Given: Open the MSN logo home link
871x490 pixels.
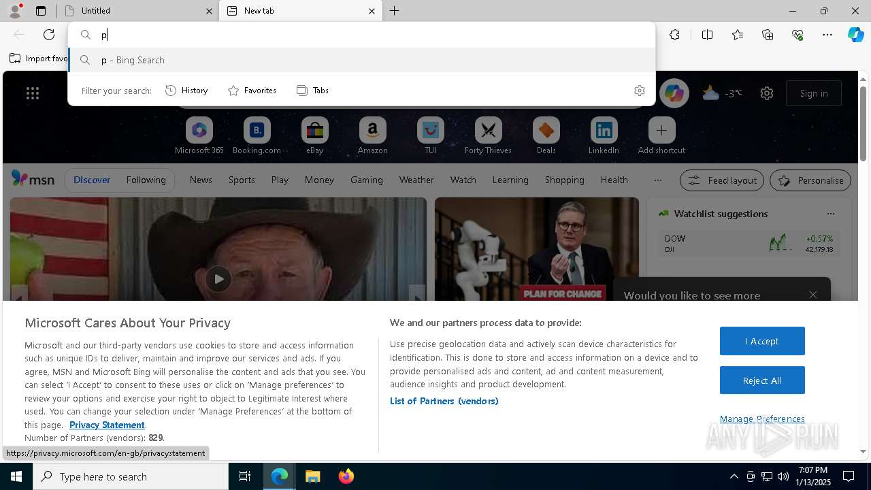Looking at the screenshot, I should click(x=33, y=179).
